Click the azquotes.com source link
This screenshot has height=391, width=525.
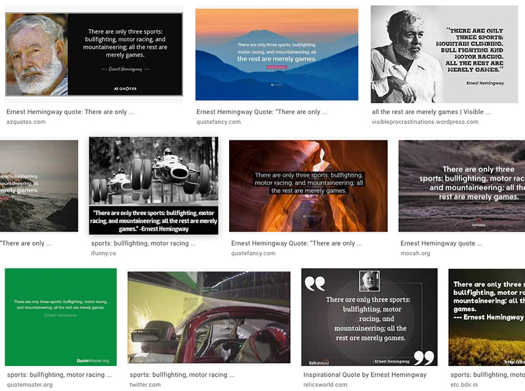(x=26, y=122)
